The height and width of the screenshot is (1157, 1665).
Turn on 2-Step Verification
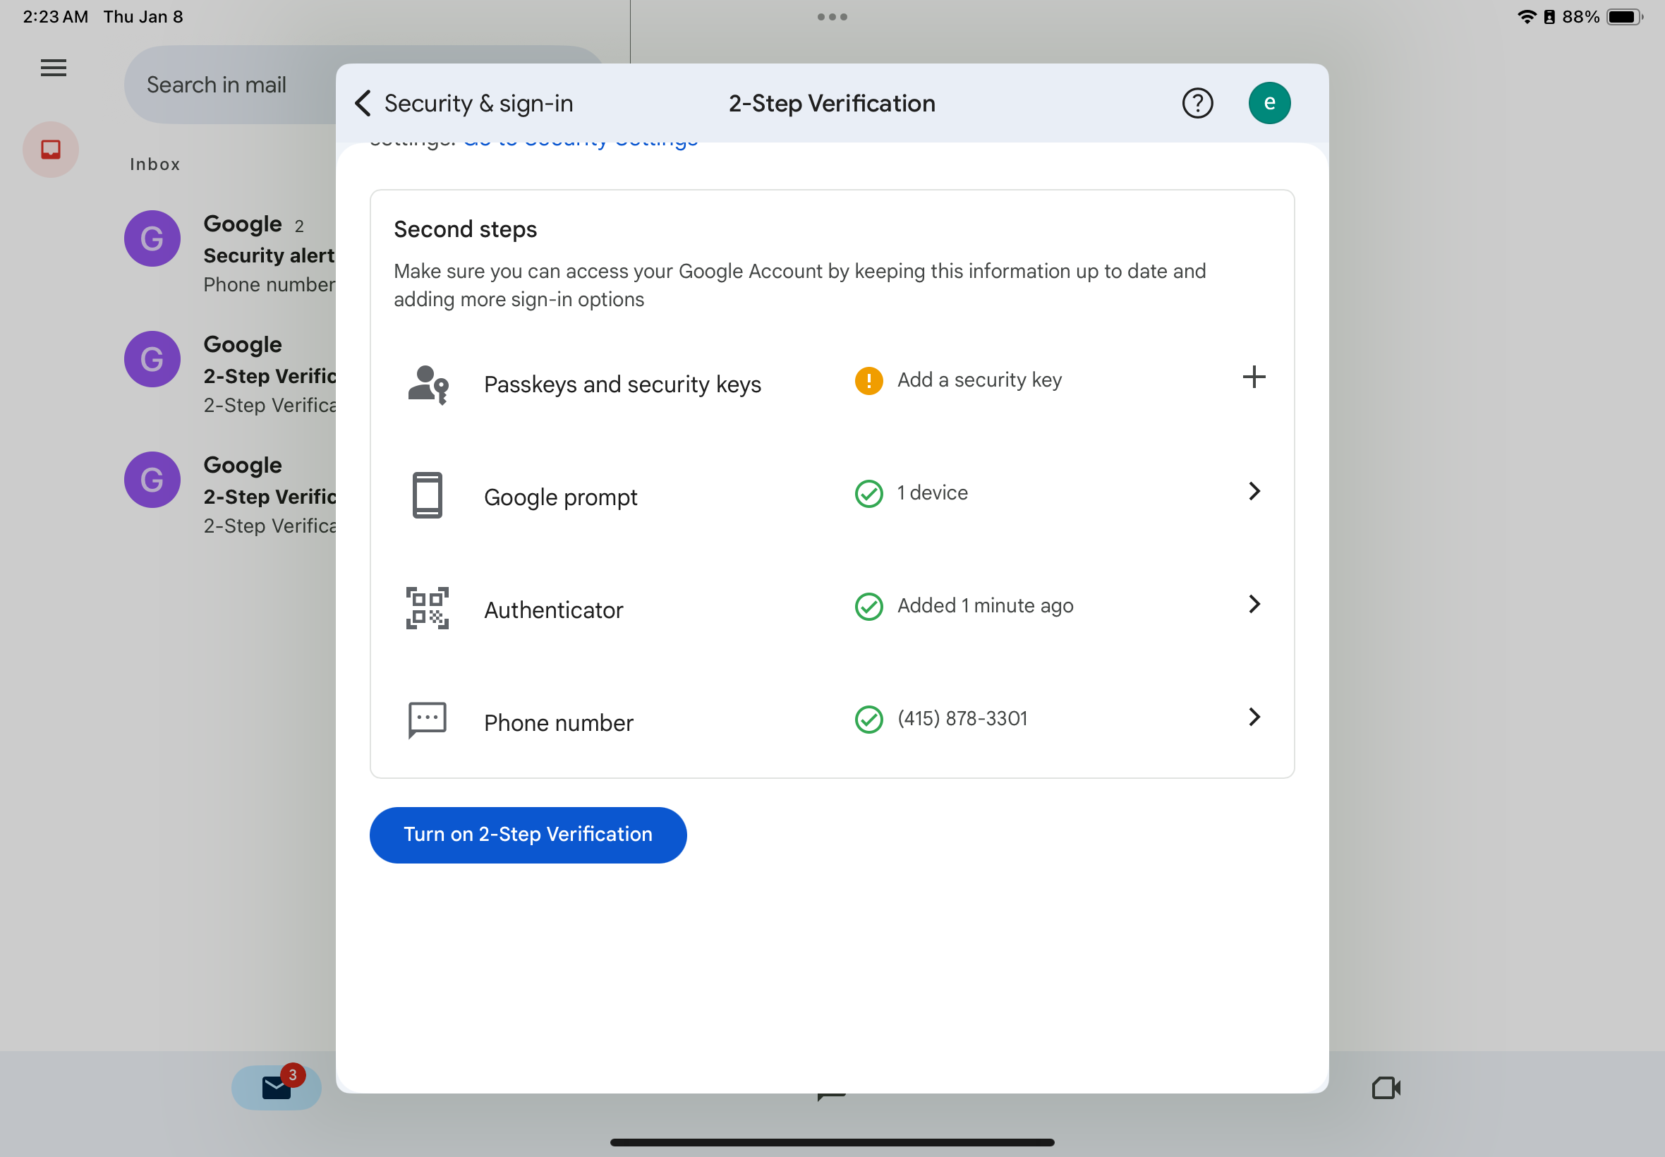(x=528, y=835)
